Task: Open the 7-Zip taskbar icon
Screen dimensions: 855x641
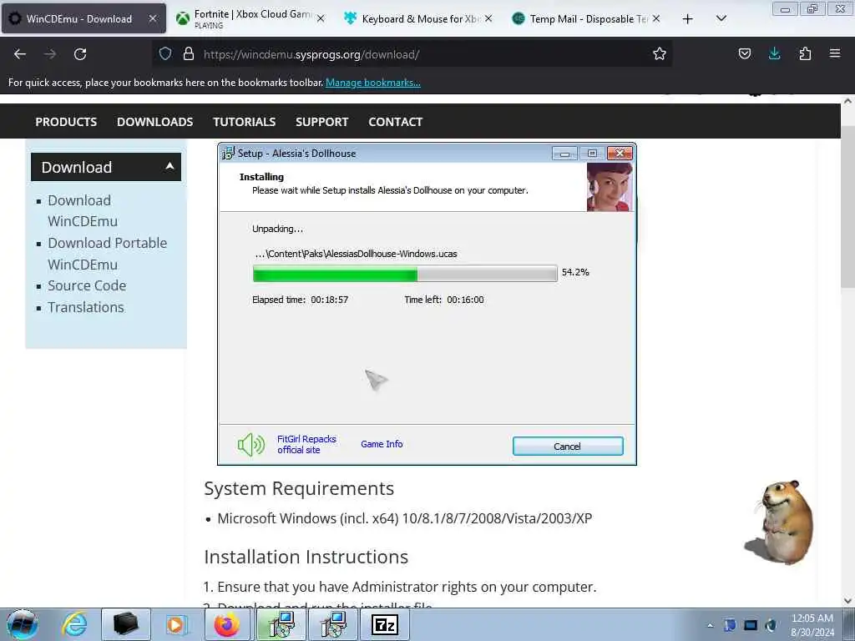Action: pos(384,624)
